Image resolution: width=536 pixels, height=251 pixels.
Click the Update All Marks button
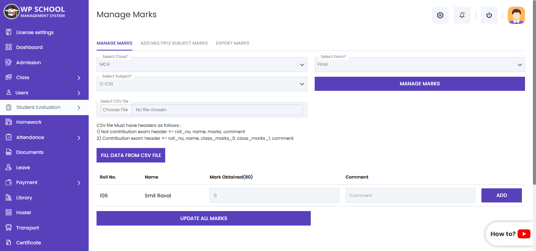pyautogui.click(x=203, y=218)
